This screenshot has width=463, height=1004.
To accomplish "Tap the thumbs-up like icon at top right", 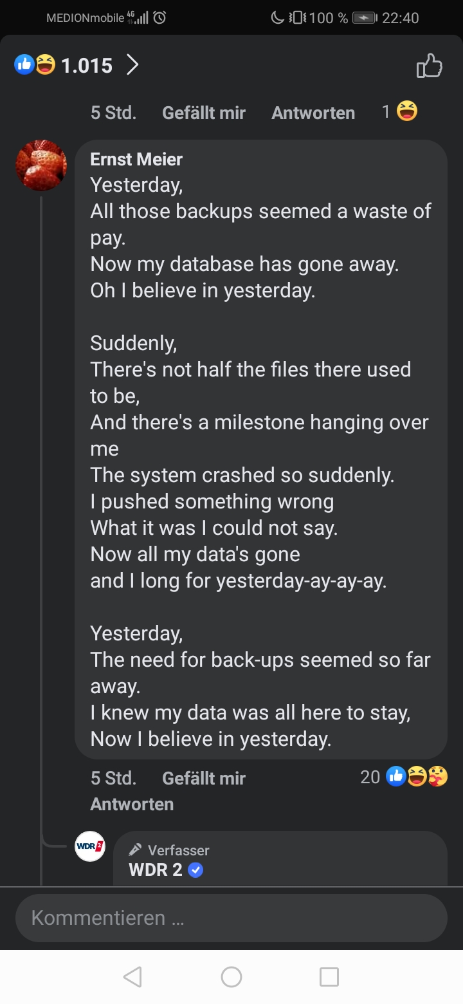I will coord(429,66).
